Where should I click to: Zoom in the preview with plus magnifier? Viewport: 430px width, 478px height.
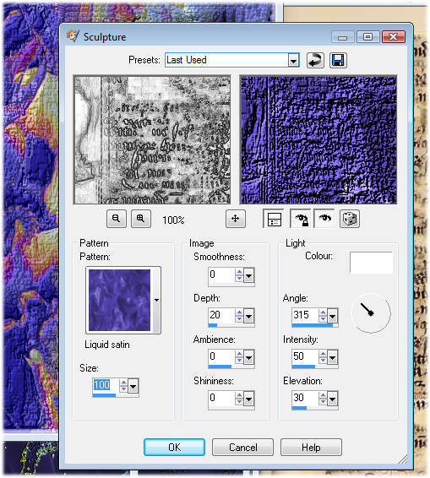click(x=140, y=219)
